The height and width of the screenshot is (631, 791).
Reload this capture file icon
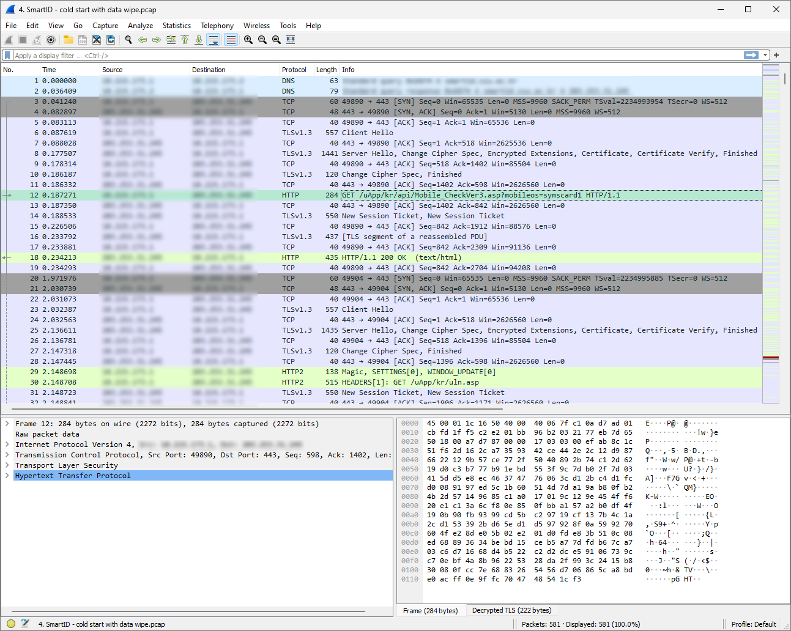pyautogui.click(x=111, y=40)
